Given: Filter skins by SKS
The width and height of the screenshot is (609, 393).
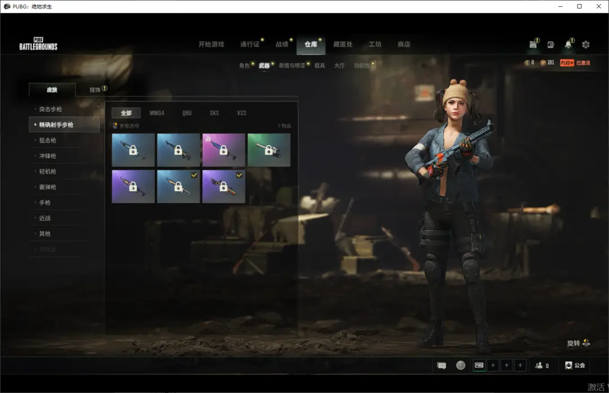Looking at the screenshot, I should pyautogui.click(x=214, y=113).
